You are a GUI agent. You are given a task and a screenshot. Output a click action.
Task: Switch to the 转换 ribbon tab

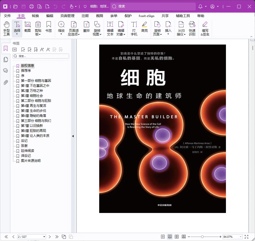pyautogui.click(x=35, y=16)
